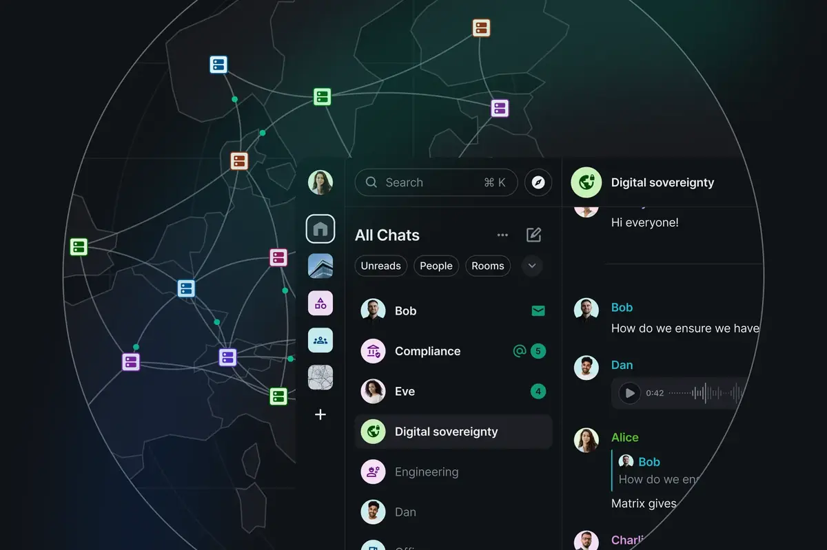Filter chats by Rooms
827x550 pixels.
(488, 266)
